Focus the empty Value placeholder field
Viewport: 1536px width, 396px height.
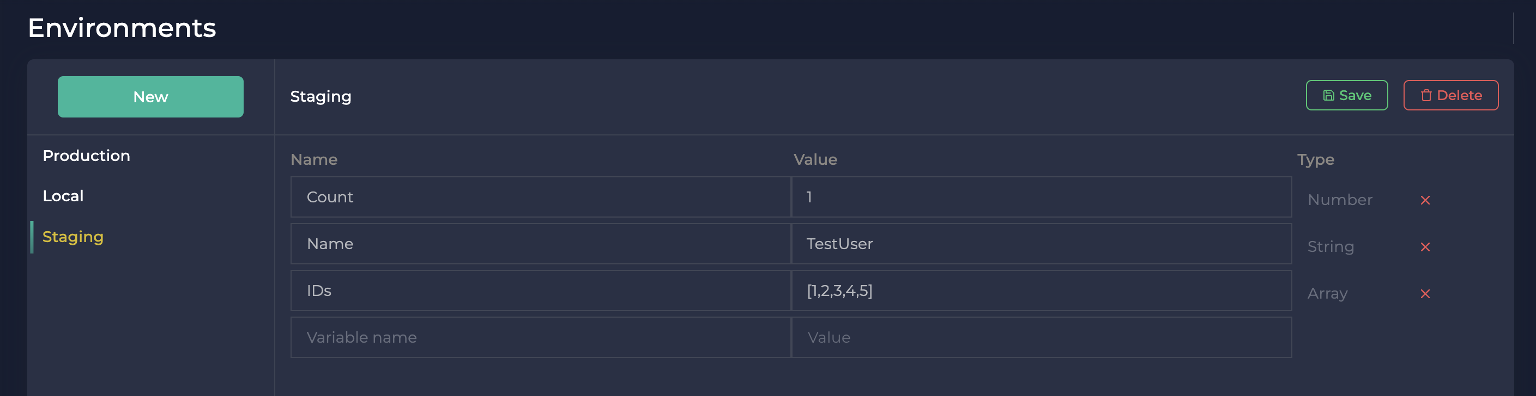click(x=1041, y=337)
